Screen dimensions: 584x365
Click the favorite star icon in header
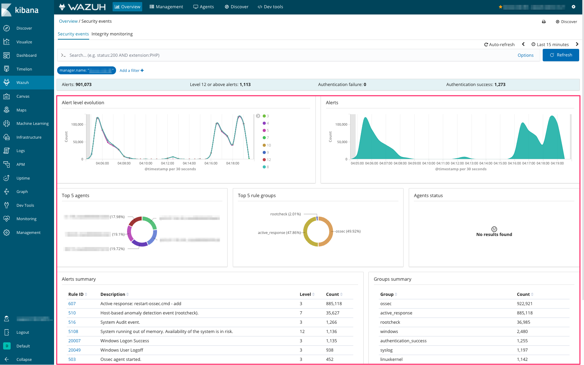tap(500, 7)
